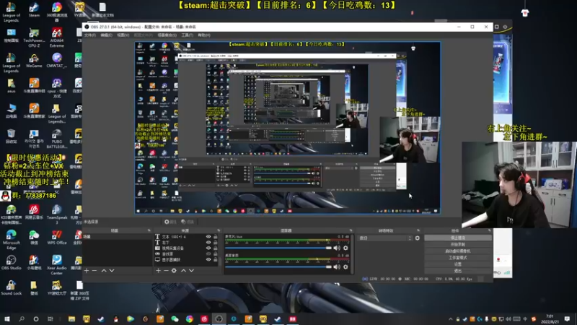The image size is (577, 325).
Task: Click the 退出 exit button in Controls
Action: click(458, 271)
